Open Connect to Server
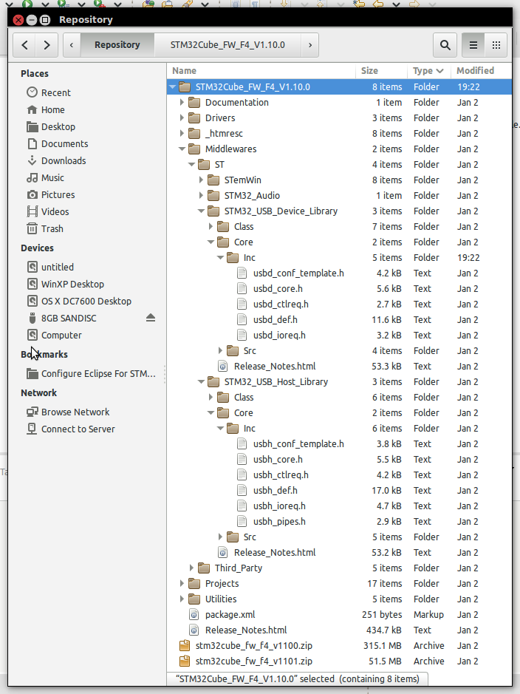 78,429
